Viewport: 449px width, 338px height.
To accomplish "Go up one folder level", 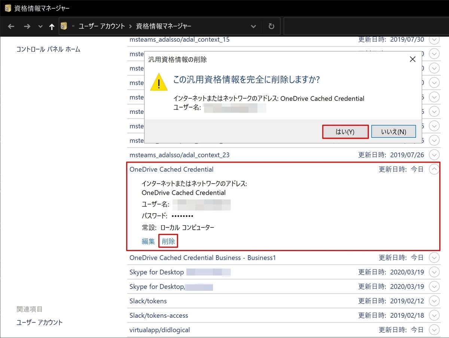I will point(52,27).
